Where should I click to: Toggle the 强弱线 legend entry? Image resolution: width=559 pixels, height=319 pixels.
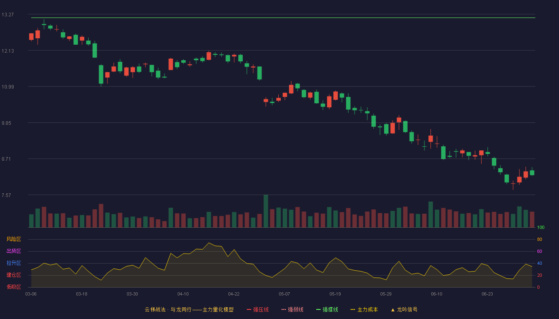[292, 309]
